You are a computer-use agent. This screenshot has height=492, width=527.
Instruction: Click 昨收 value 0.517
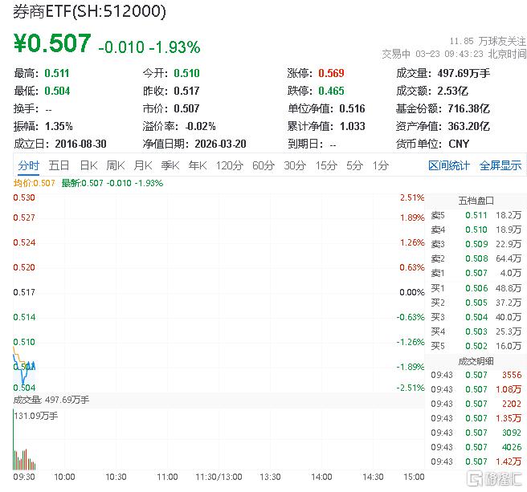click(186, 91)
